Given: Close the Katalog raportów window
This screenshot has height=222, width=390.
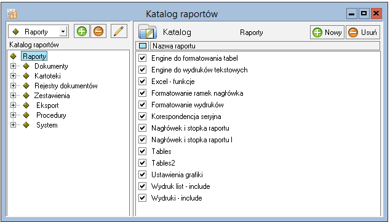Looking at the screenshot, I should coord(376,13).
